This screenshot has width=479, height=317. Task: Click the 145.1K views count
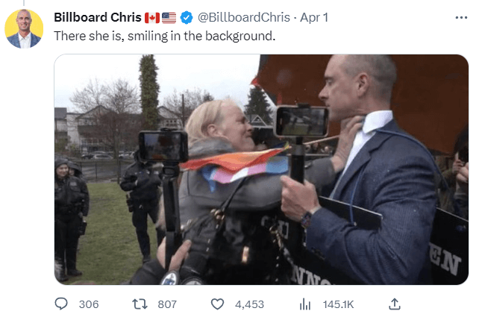pyautogui.click(x=338, y=304)
